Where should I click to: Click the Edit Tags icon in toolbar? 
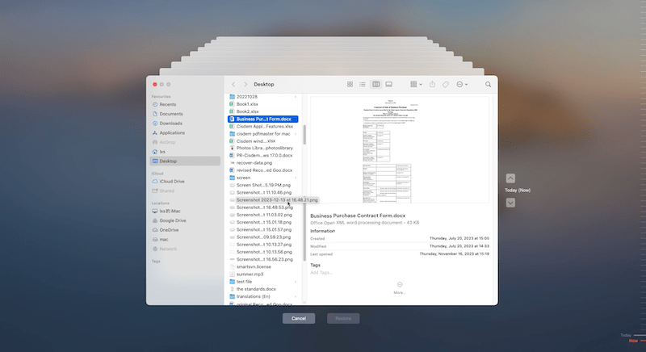(446, 84)
